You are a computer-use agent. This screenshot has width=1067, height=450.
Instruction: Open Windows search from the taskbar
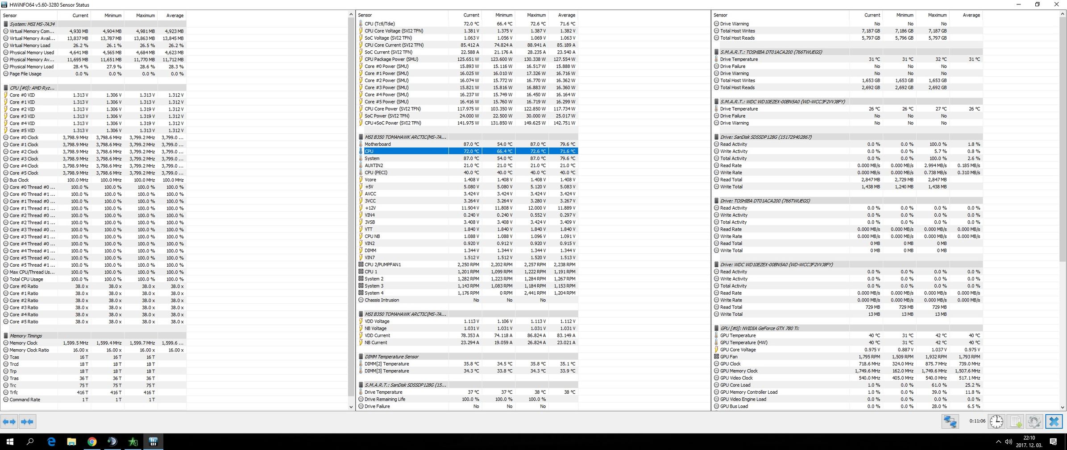[x=30, y=442]
